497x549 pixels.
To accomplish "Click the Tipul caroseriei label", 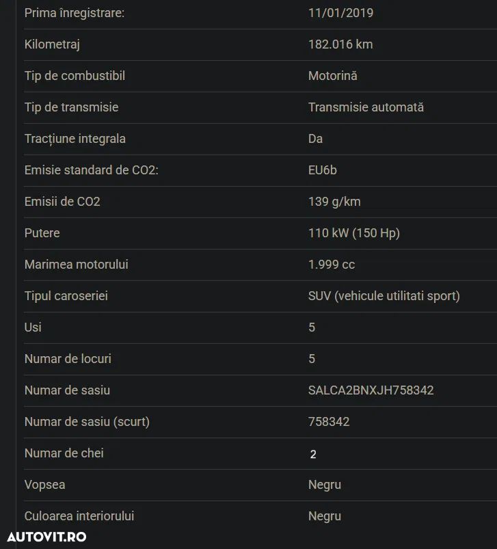I will click(66, 296).
